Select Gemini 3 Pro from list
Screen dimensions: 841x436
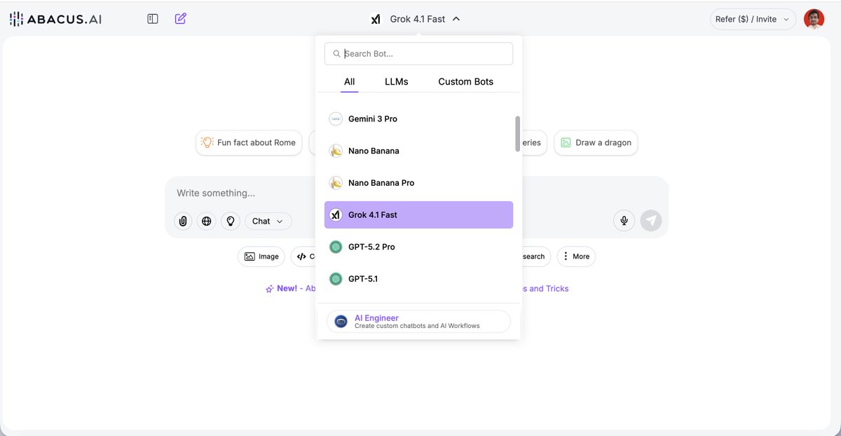pos(418,119)
